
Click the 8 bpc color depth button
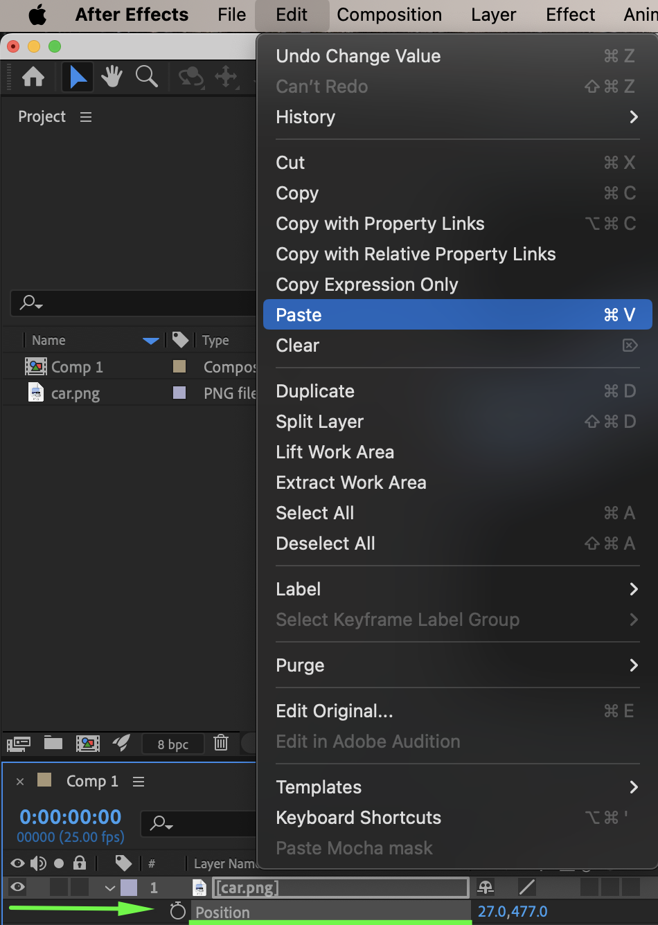click(173, 744)
